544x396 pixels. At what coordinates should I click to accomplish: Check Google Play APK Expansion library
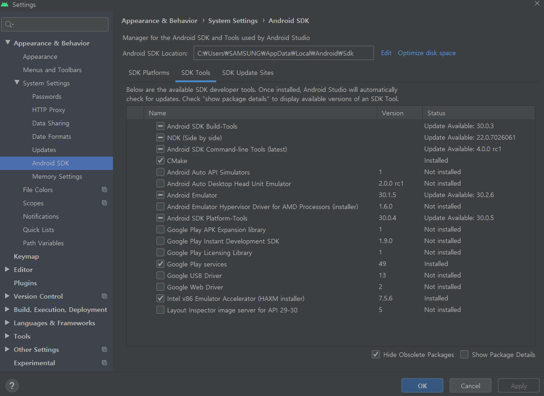160,229
